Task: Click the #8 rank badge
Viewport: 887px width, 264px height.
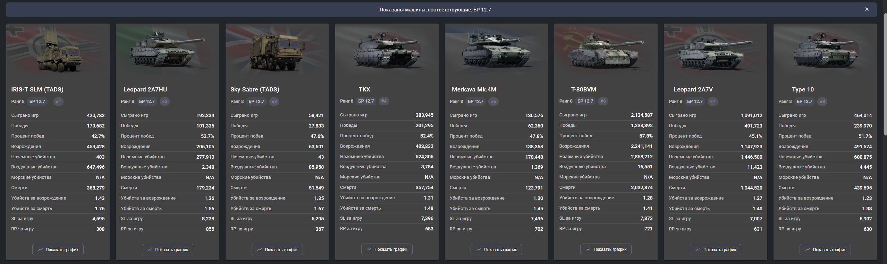Action: click(x=822, y=102)
